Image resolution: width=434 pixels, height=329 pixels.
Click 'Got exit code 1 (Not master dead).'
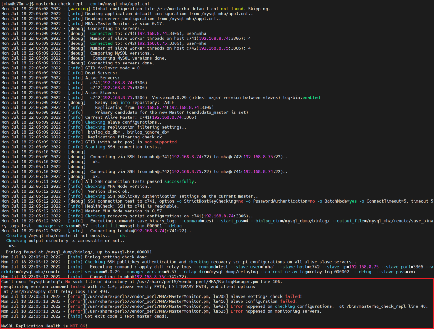tap(127, 316)
